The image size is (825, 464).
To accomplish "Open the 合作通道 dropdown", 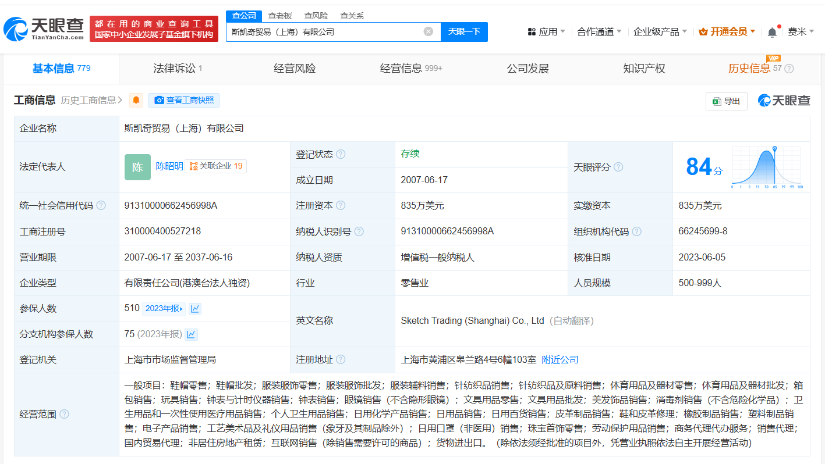I will click(599, 32).
